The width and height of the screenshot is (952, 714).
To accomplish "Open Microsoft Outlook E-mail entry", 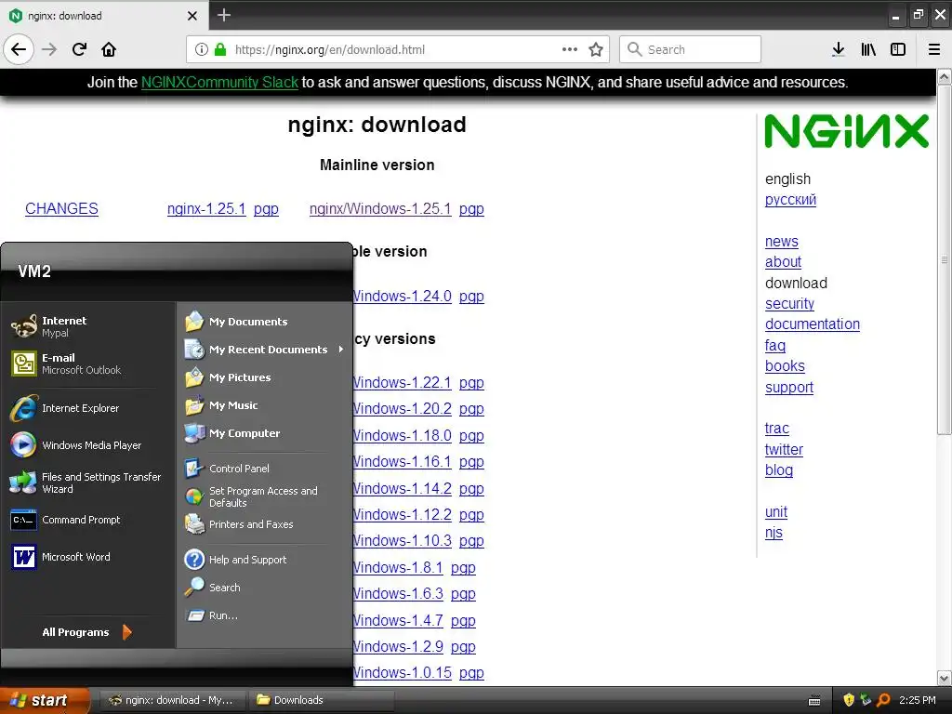I will pyautogui.click(x=88, y=364).
